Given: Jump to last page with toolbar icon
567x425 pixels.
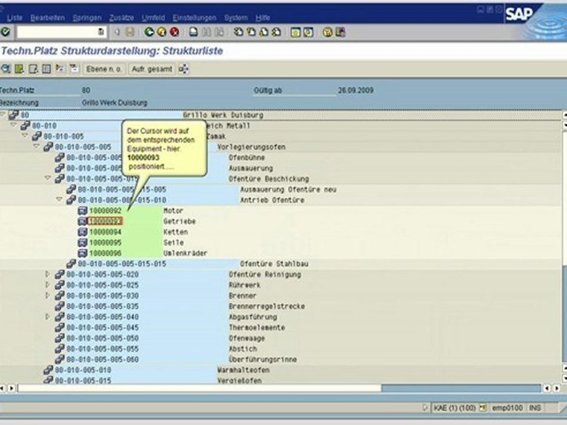Looking at the screenshot, I should click(x=276, y=32).
